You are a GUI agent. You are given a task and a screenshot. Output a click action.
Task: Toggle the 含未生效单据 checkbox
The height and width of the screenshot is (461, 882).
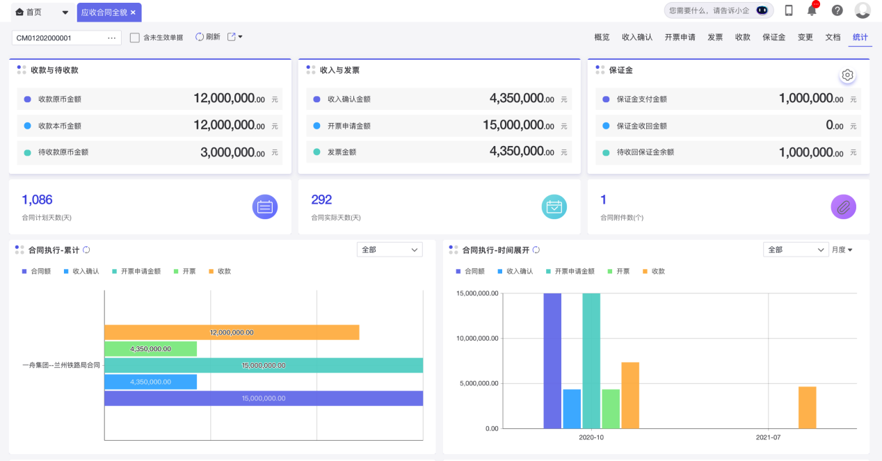[x=135, y=38]
